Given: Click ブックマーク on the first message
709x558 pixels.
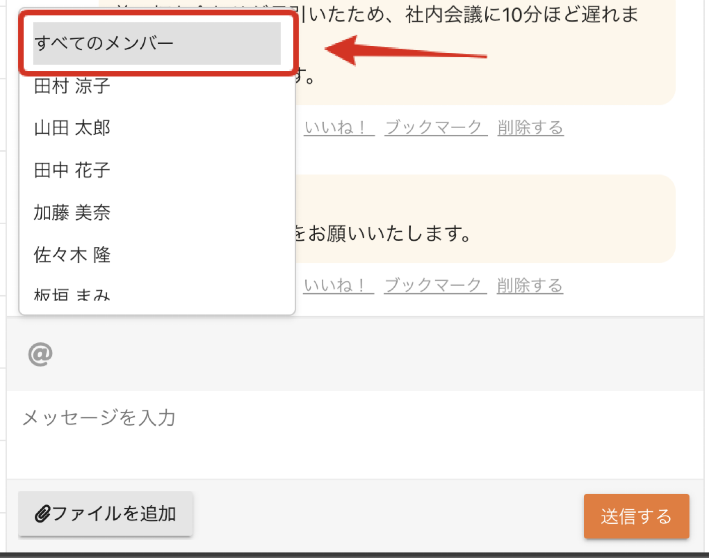Looking at the screenshot, I should (436, 128).
